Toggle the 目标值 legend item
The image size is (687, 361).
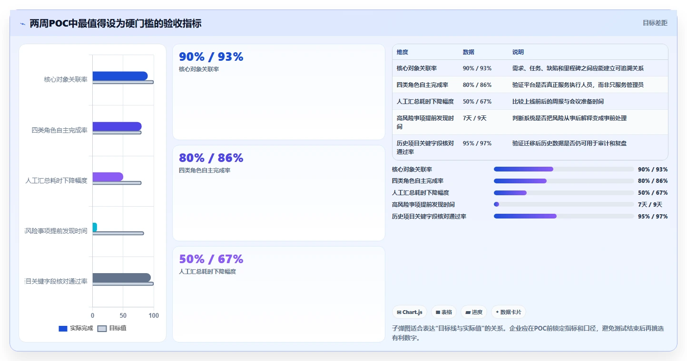(x=112, y=328)
